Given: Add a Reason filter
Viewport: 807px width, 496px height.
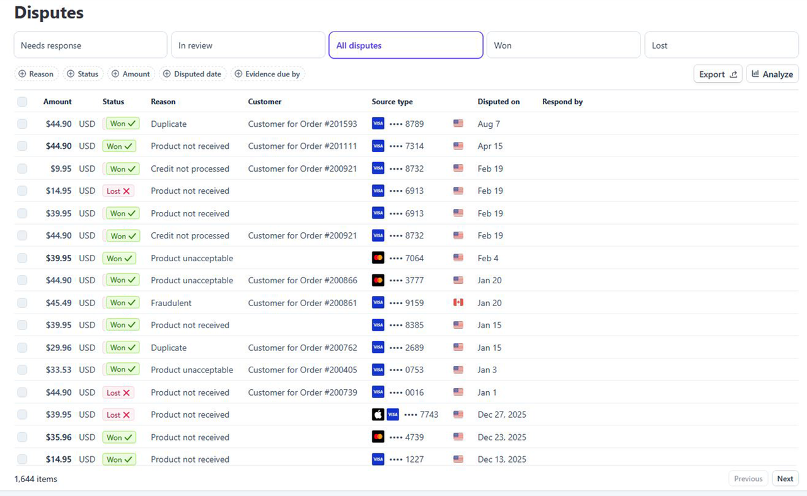Looking at the screenshot, I should [x=36, y=74].
